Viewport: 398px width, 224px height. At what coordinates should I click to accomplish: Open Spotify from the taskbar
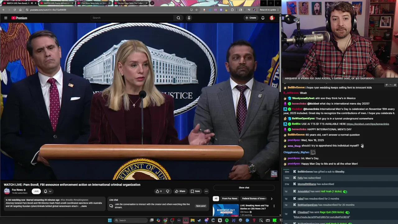point(227,220)
